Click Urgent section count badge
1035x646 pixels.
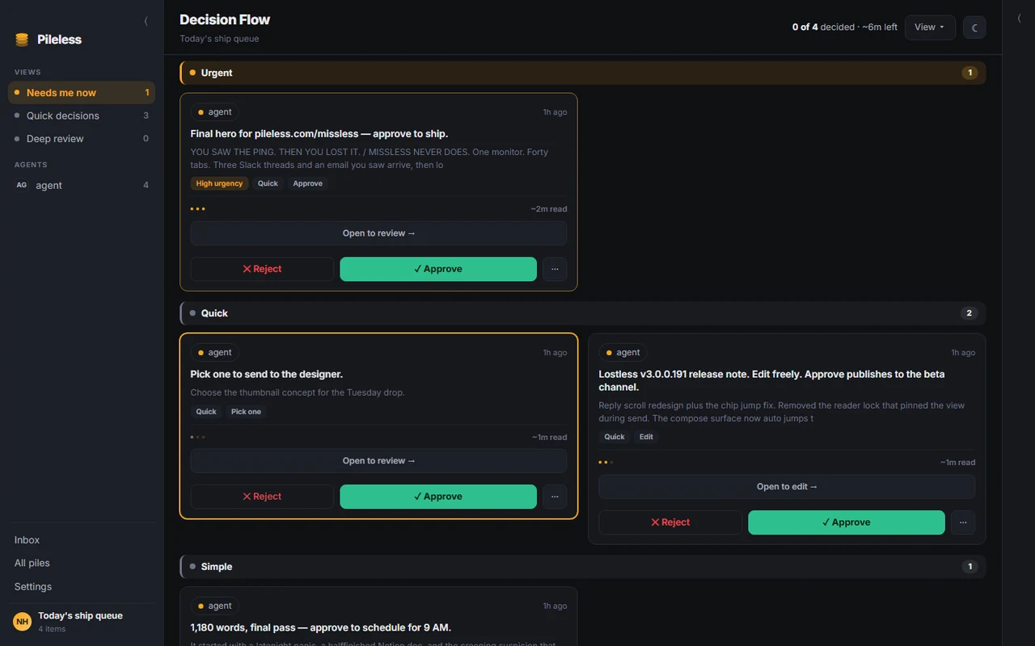point(970,73)
